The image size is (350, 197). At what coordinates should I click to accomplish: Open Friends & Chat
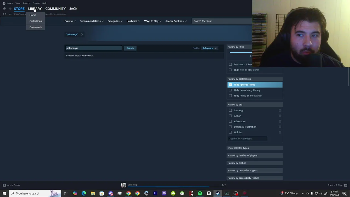click(337, 185)
